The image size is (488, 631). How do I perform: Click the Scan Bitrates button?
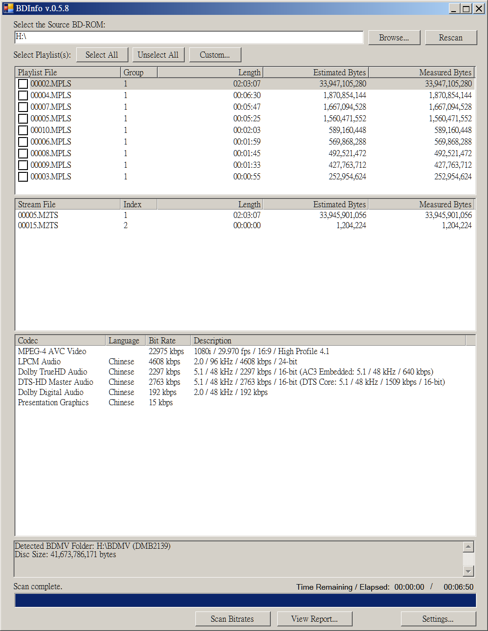(x=233, y=619)
